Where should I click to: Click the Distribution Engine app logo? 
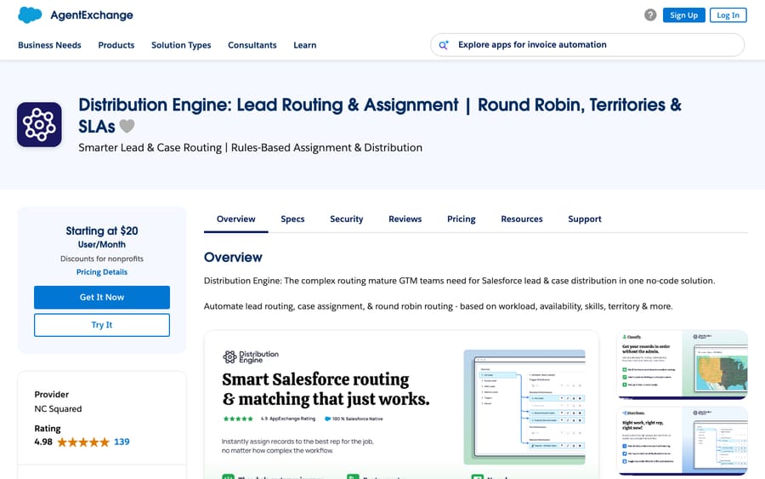coord(39,124)
